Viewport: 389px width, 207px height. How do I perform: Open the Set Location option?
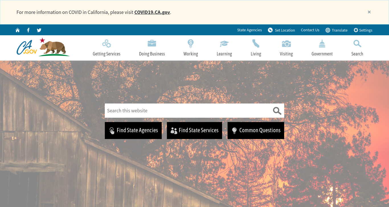[285, 30]
